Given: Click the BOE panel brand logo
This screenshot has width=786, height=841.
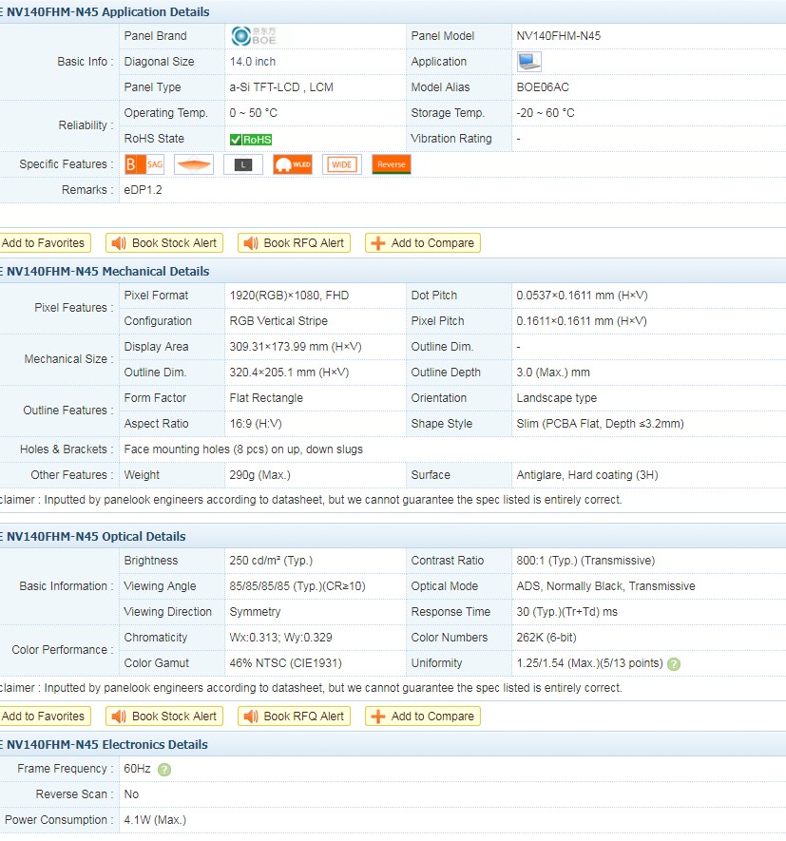Looking at the screenshot, I should (x=253, y=36).
